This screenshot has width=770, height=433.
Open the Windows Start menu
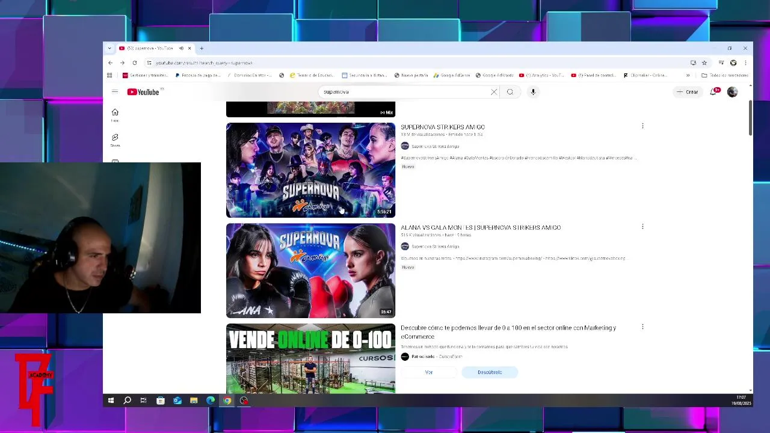[111, 401]
